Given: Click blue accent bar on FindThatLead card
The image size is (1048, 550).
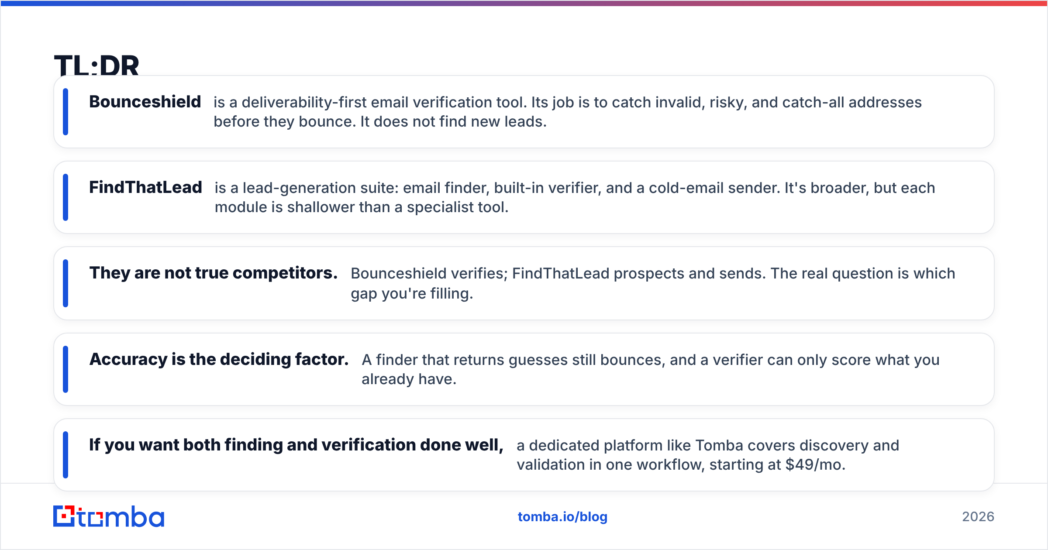Looking at the screenshot, I should click(x=65, y=197).
